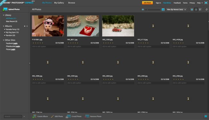The image size is (209, 120).
Task: Switch to the middle view mode icon
Action: click(196, 10)
